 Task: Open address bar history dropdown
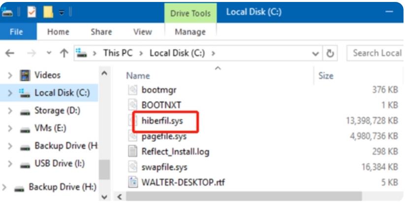click(x=315, y=54)
